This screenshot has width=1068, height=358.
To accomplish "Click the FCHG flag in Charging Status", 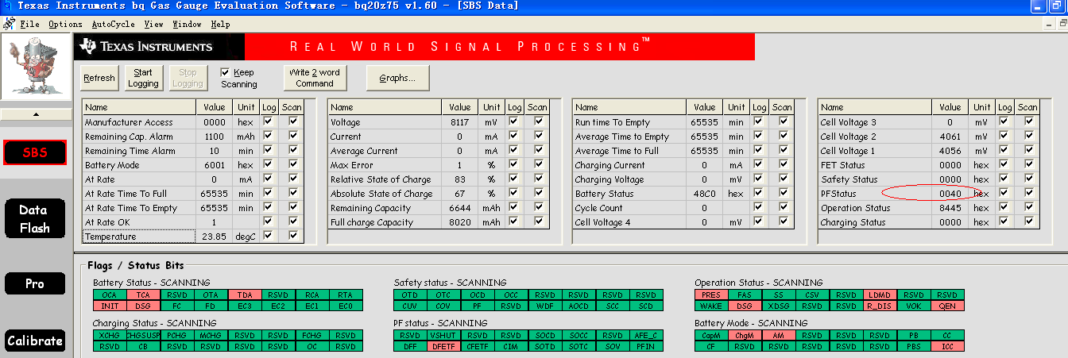I will (x=311, y=335).
